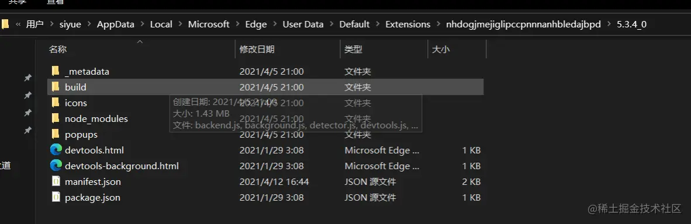Navigate to Default in the breadcrumb
This screenshot has height=224, width=691.
point(354,24)
